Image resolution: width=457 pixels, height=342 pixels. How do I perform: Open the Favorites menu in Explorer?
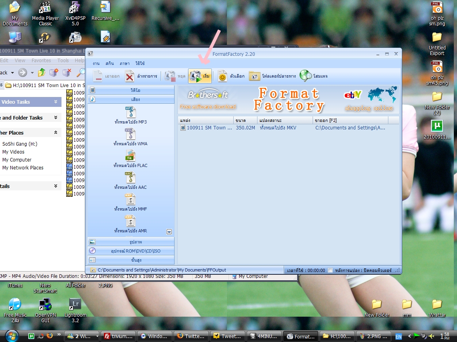tap(41, 61)
